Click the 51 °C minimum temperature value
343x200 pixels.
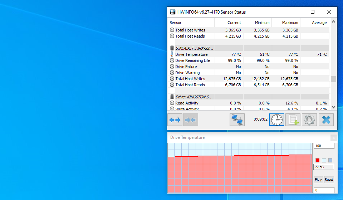tap(264, 54)
